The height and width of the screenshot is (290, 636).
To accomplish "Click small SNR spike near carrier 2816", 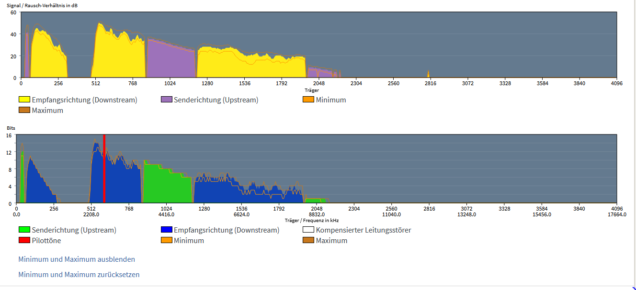I will click(x=428, y=74).
